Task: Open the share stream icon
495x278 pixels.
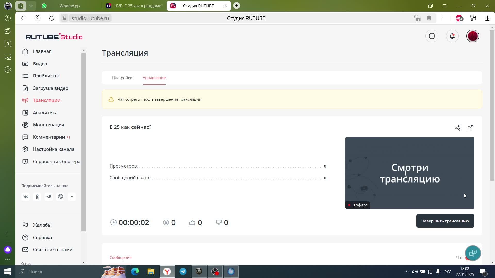Action: pyautogui.click(x=458, y=128)
